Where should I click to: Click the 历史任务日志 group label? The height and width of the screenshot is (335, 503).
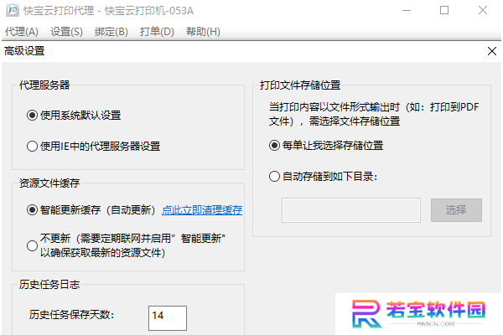49,285
